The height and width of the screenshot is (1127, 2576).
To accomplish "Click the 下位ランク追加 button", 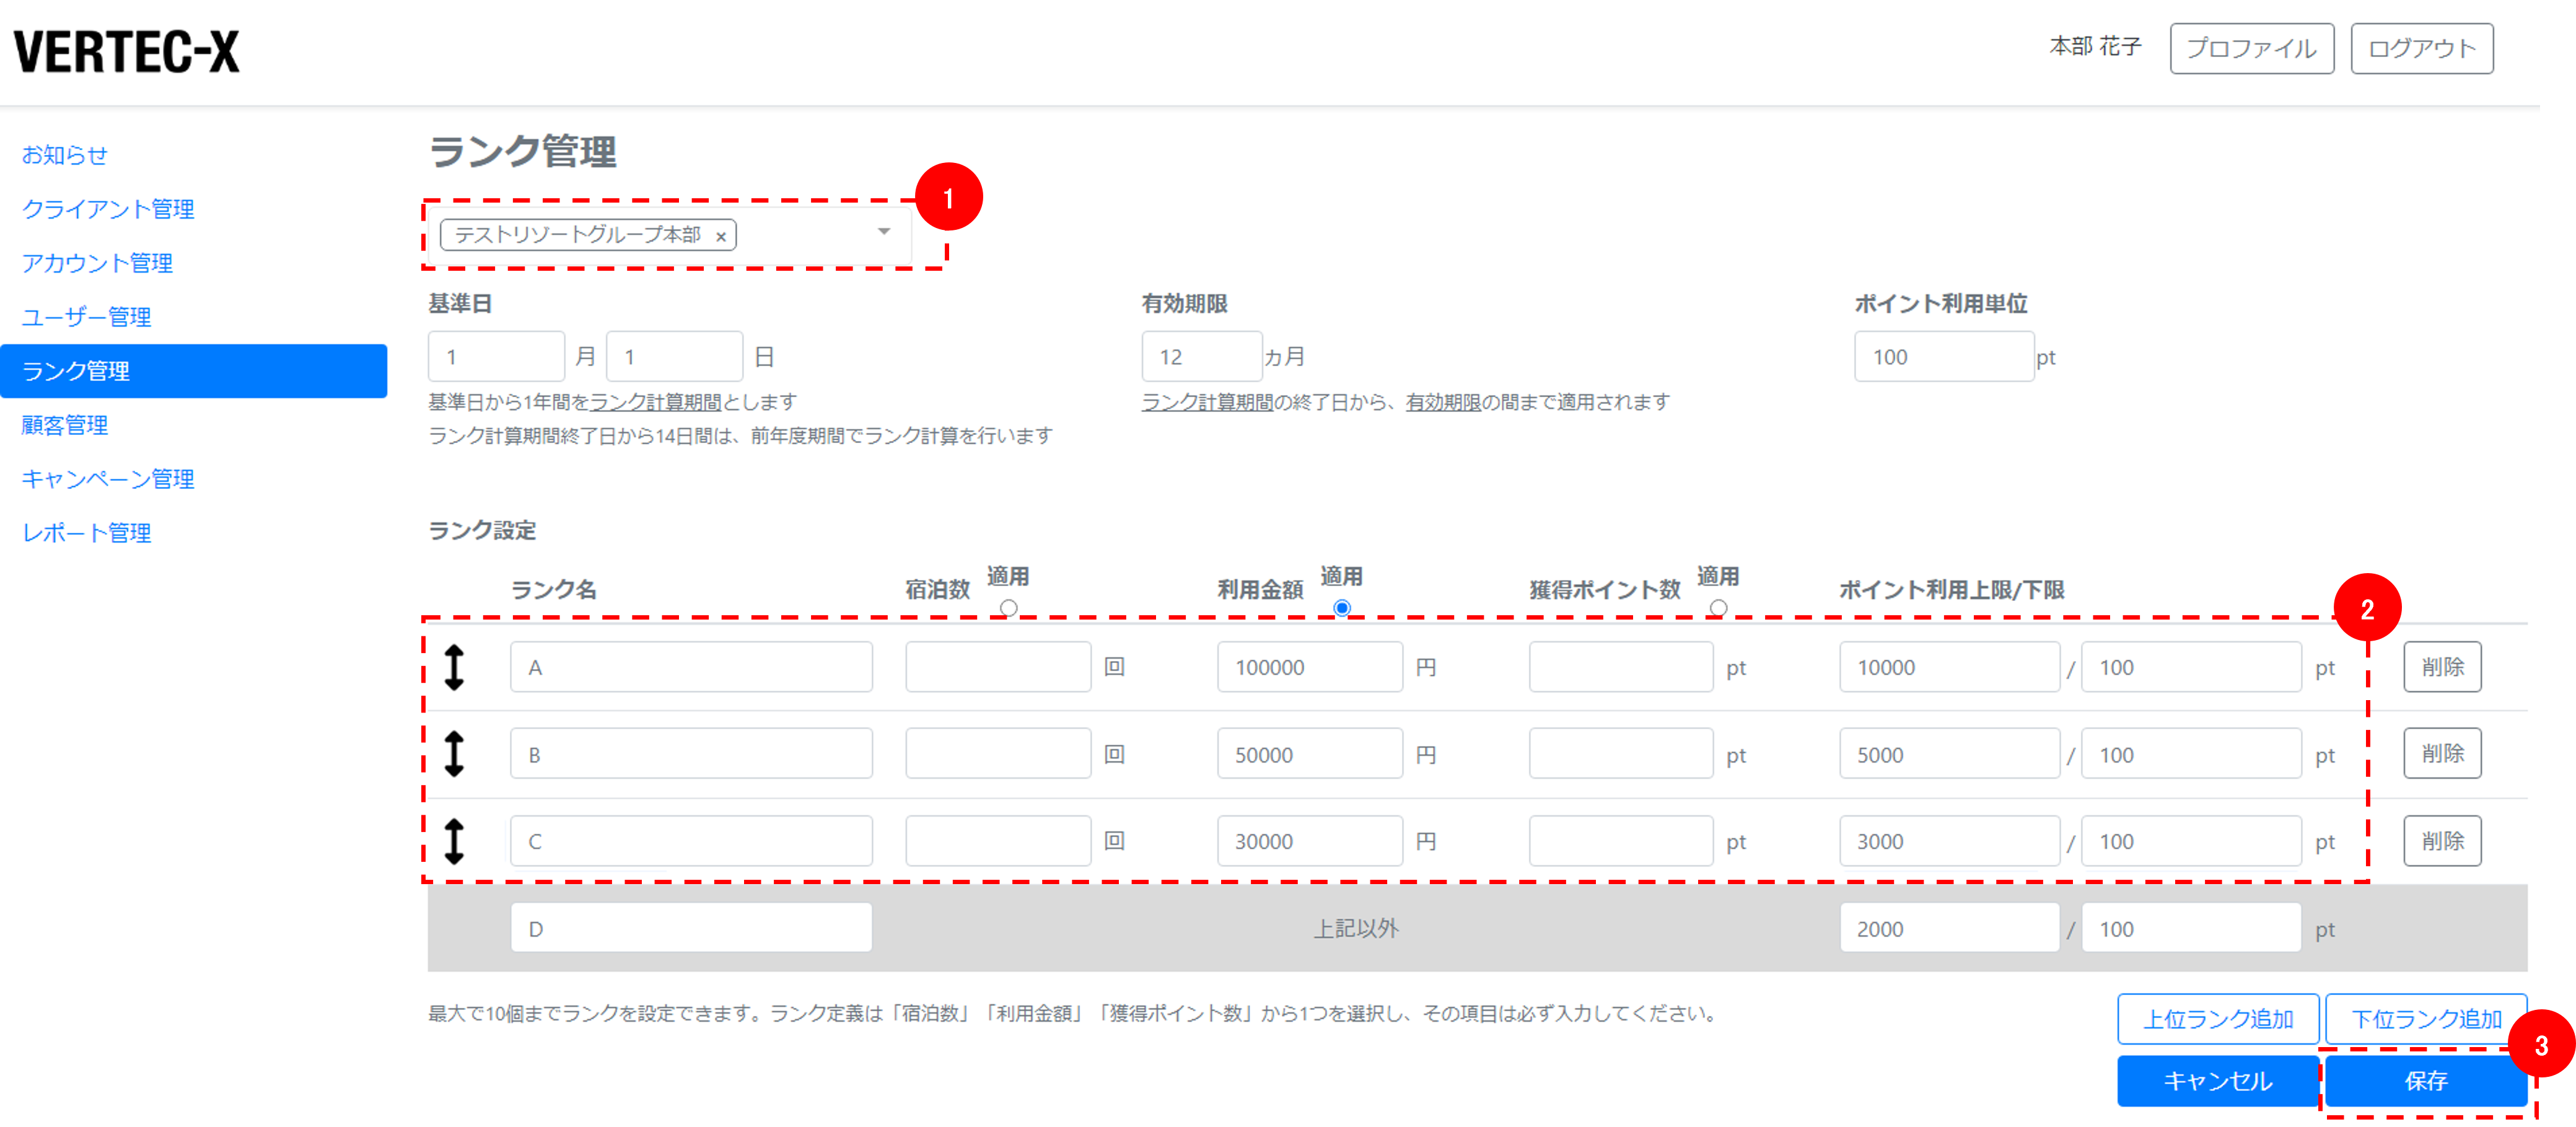I will coord(2426,1019).
